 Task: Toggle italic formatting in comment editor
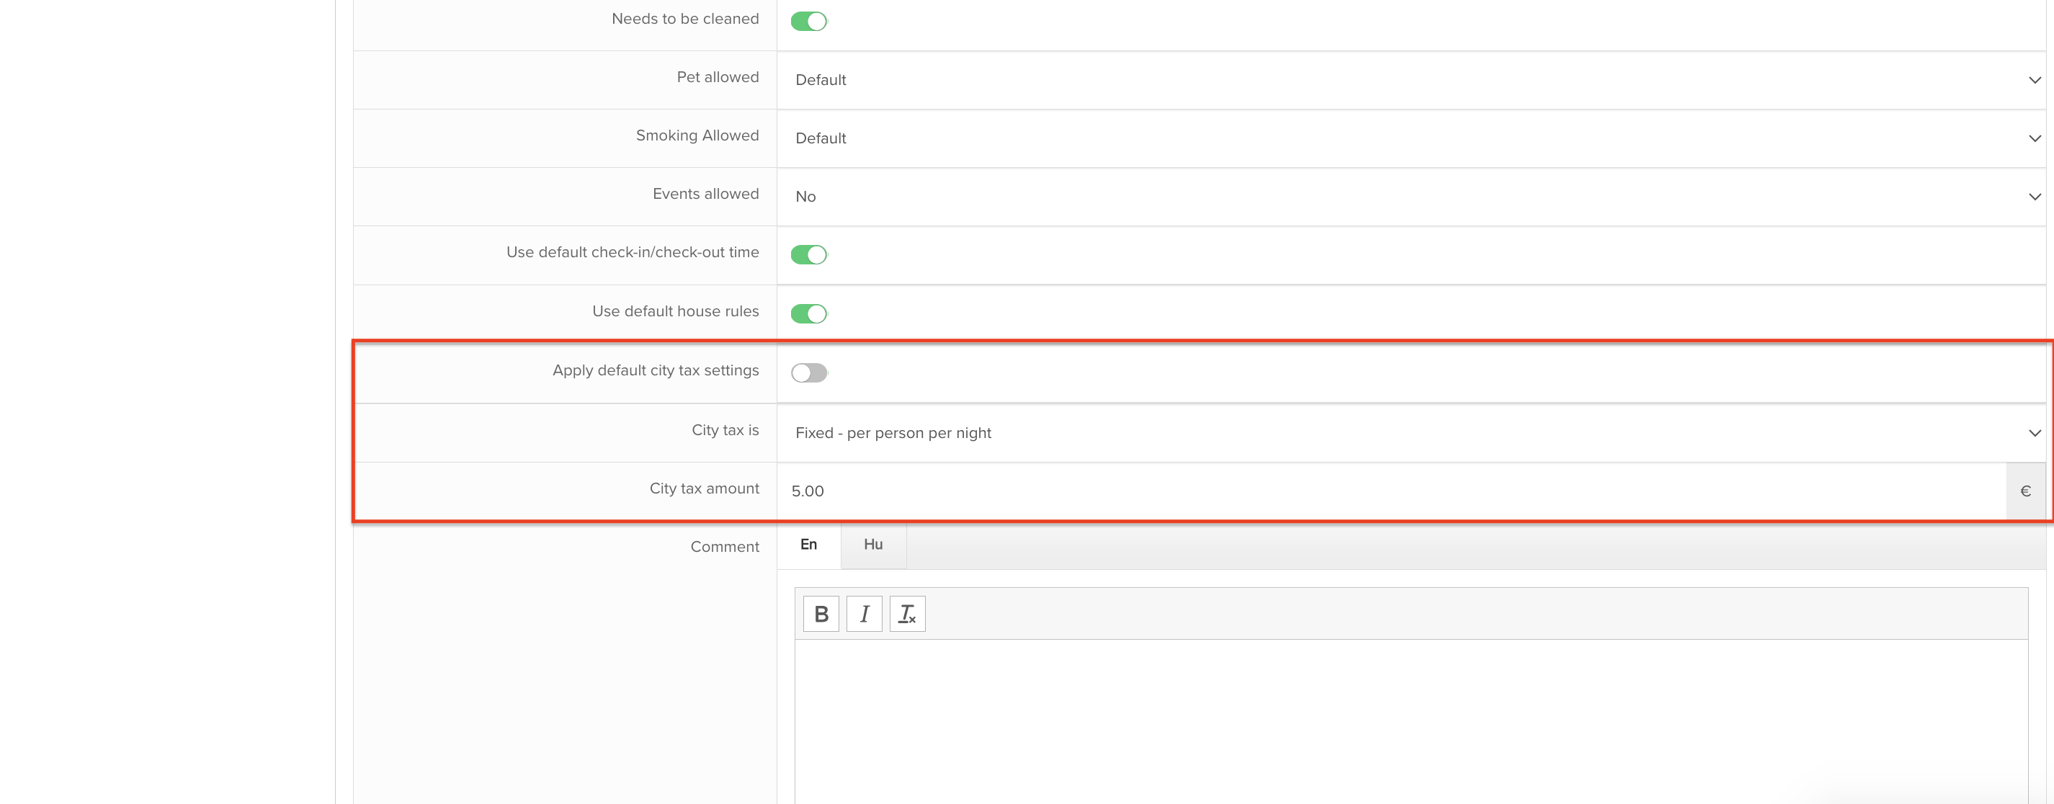click(x=864, y=613)
